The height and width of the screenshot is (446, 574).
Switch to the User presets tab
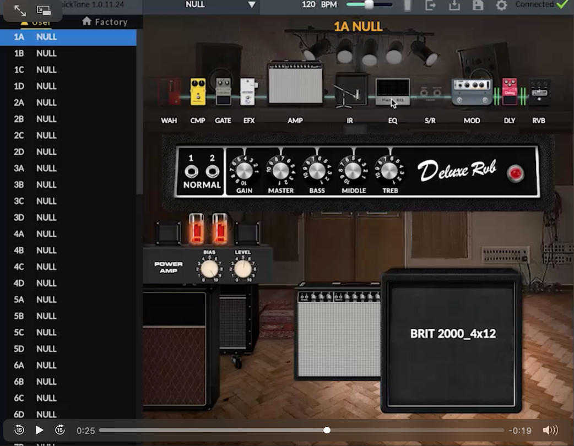[36, 22]
